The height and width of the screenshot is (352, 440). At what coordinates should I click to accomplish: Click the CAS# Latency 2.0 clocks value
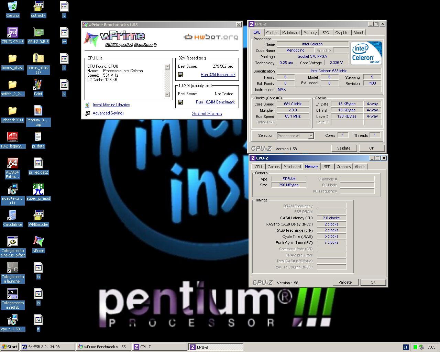[x=331, y=218]
